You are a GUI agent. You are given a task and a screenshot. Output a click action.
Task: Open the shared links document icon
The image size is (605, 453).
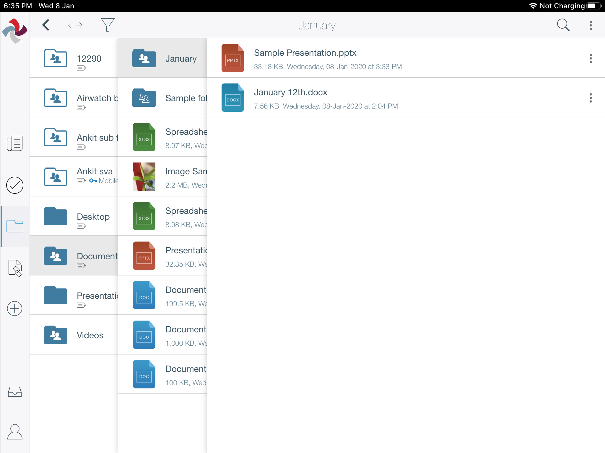15,268
